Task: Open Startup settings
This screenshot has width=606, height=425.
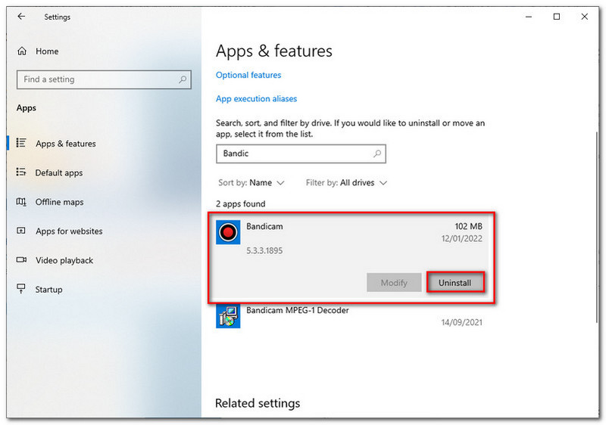Action: pyautogui.click(x=48, y=290)
